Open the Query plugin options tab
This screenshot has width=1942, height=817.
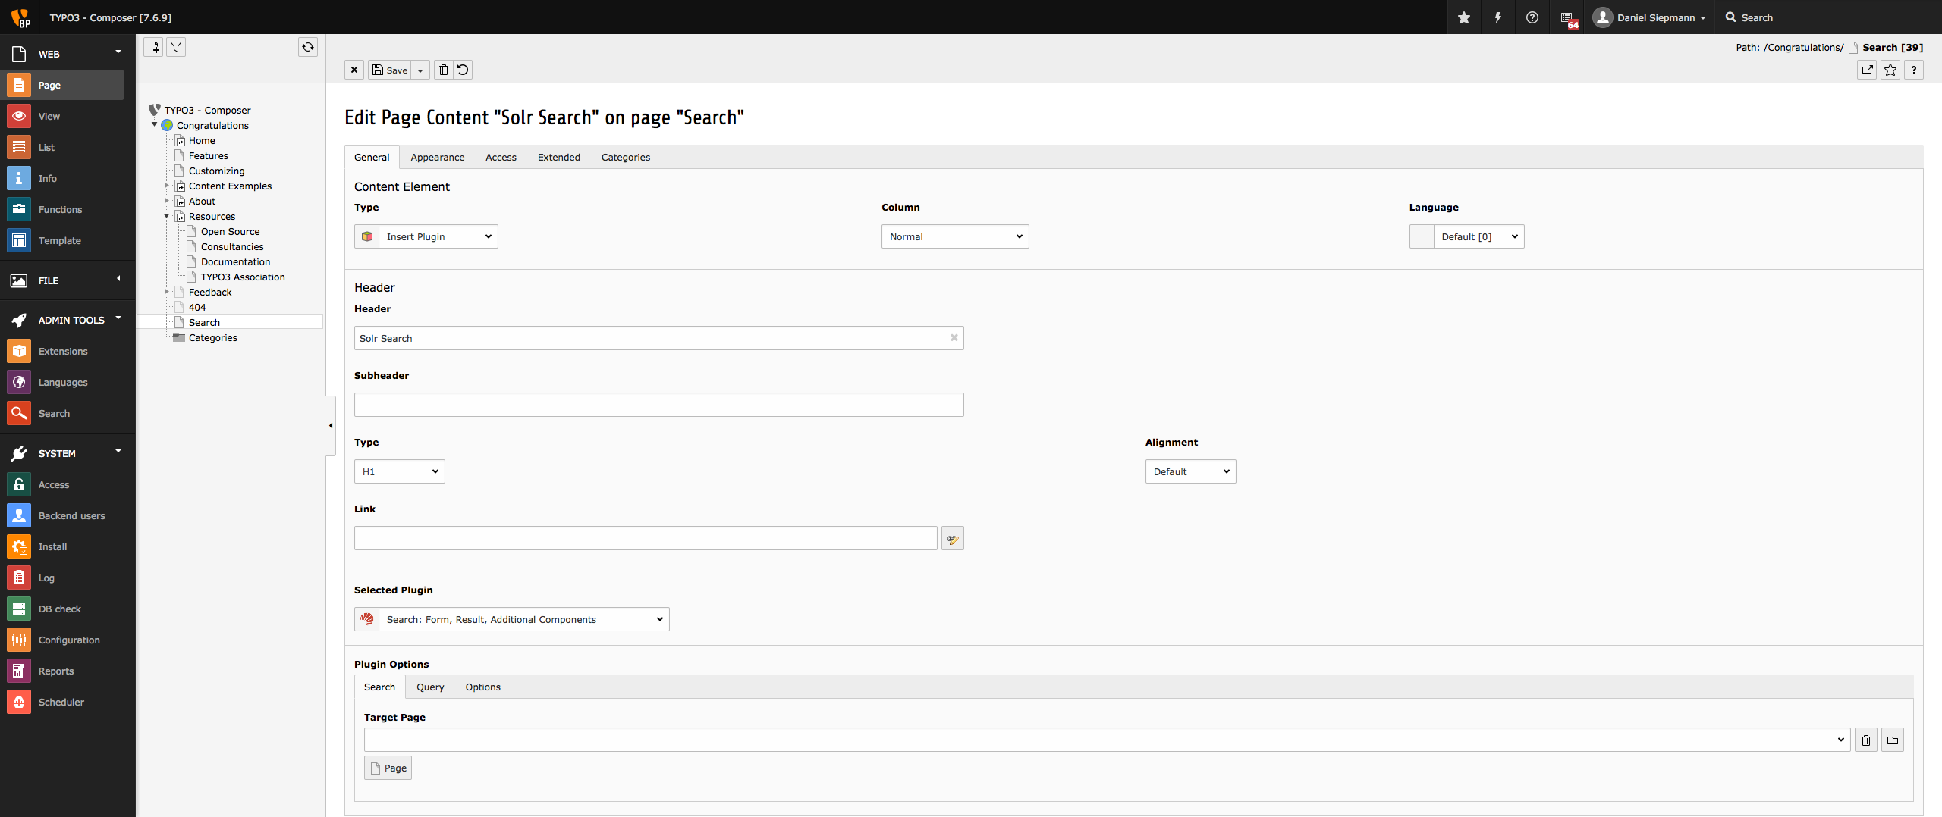[430, 687]
